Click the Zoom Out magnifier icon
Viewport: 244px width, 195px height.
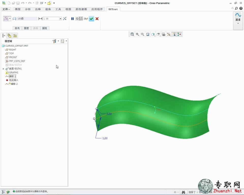tap(143, 34)
